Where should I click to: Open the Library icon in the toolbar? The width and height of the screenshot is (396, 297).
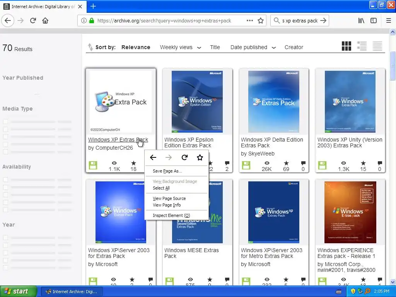(361, 21)
